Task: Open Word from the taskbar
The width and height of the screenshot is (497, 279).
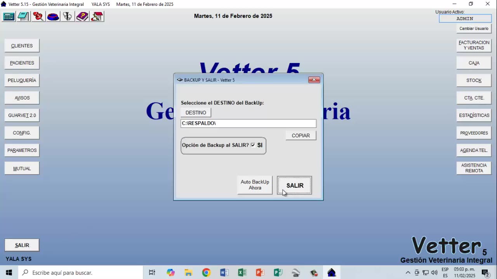Action: tap(224, 273)
